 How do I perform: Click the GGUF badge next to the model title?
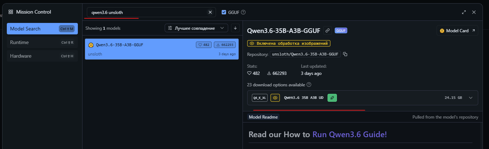341,30
